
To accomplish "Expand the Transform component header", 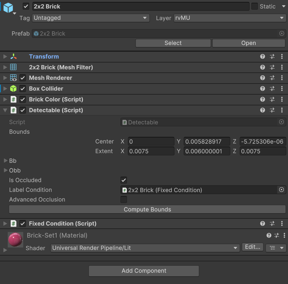I will (x=5, y=56).
